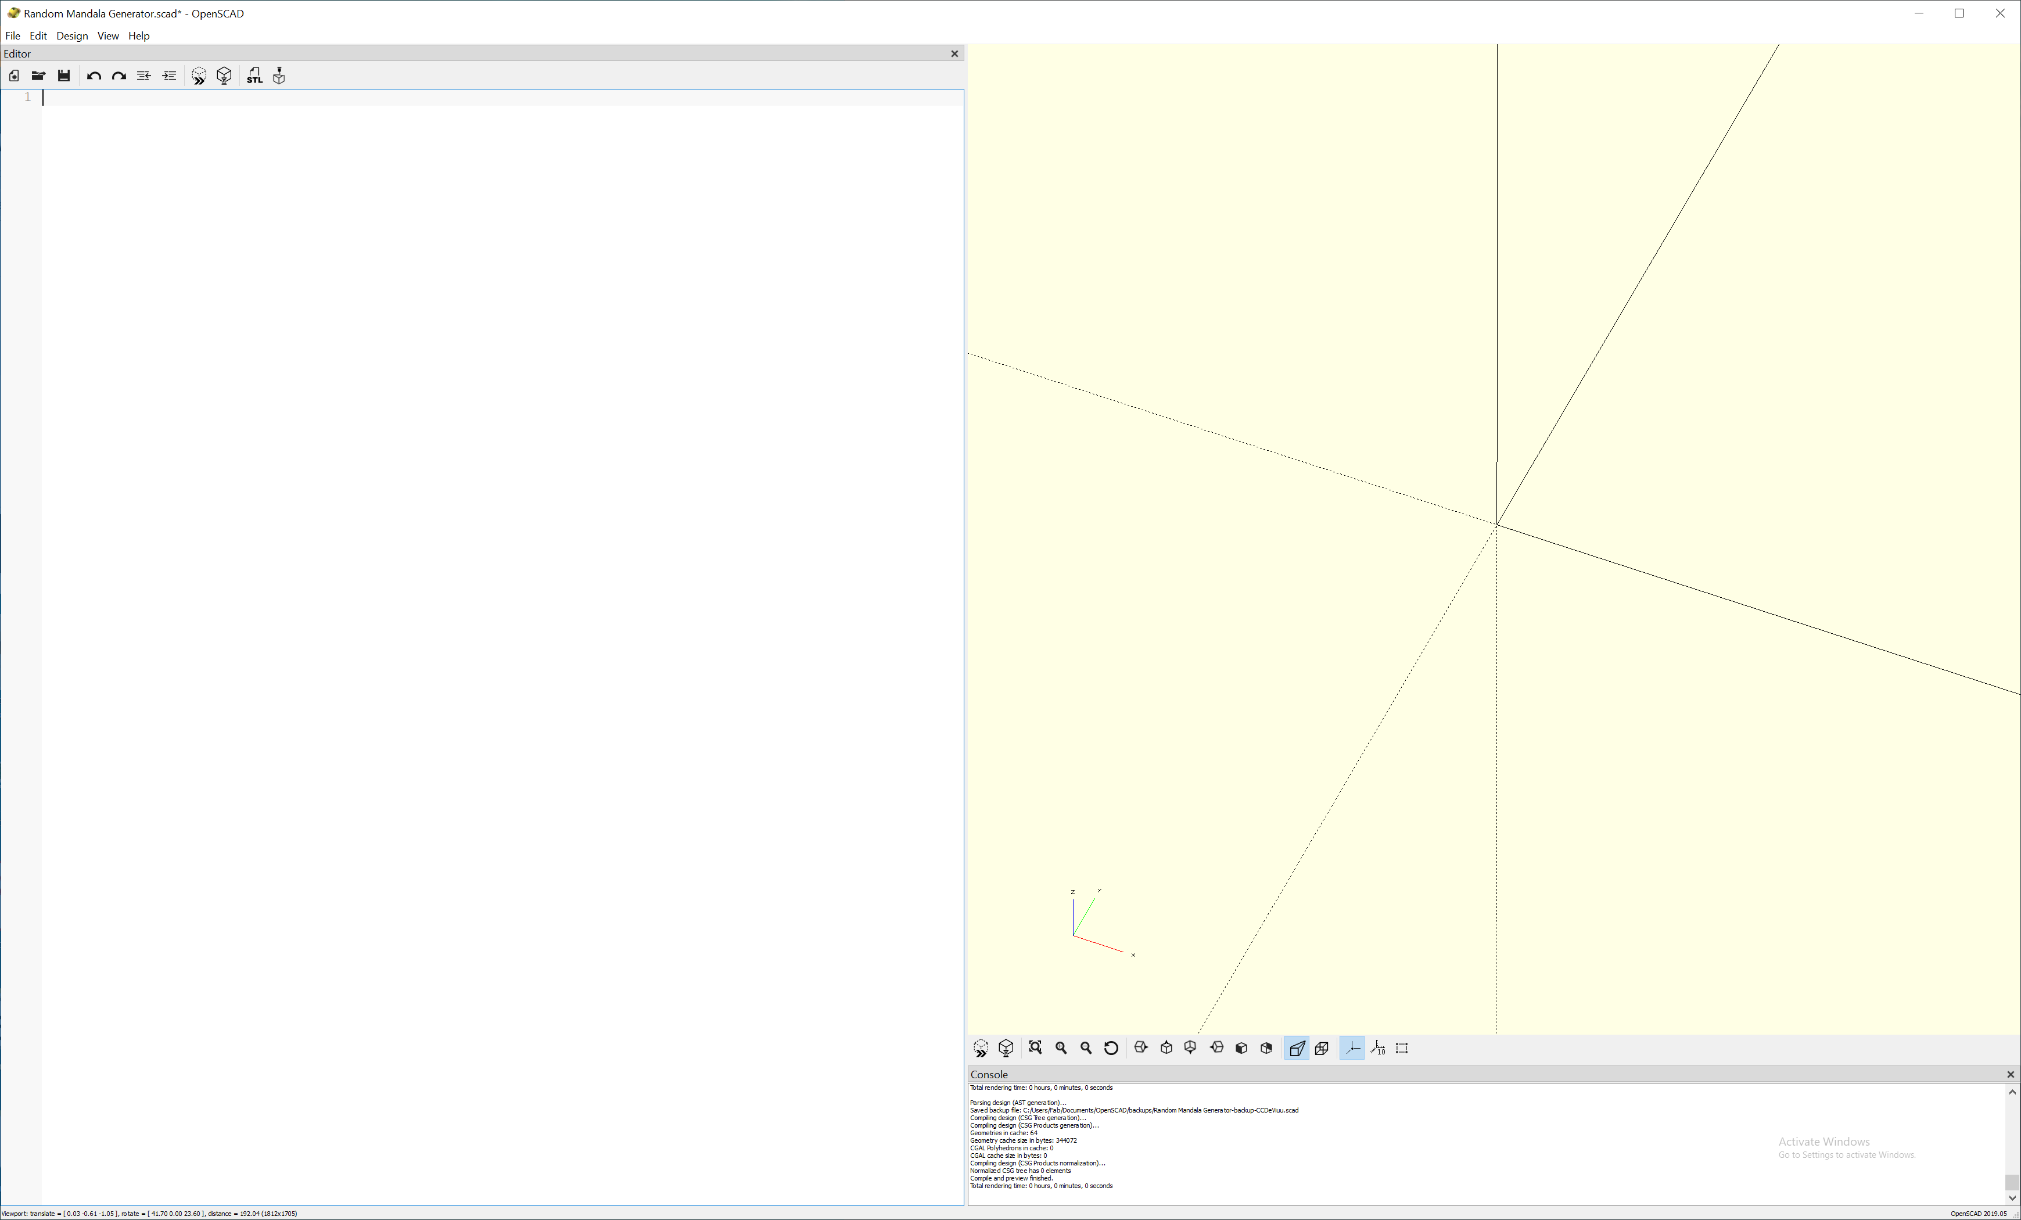Close the Console panel
This screenshot has height=1220, width=2021.
(x=2011, y=1075)
